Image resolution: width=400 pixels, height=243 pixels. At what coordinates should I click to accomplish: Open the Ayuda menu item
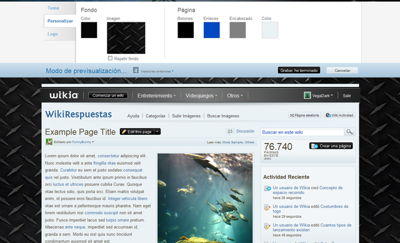point(133,116)
